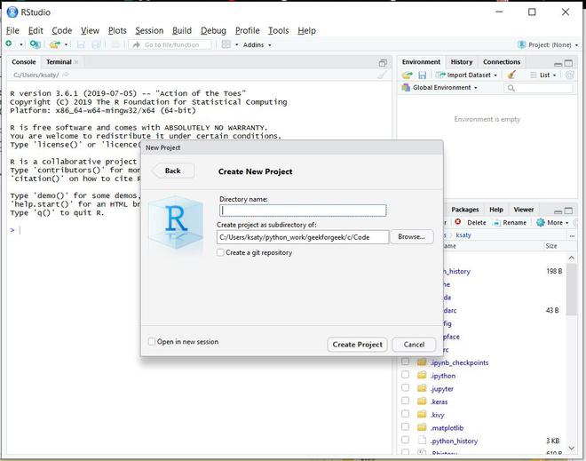586x461 pixels.
Task: Expand the New File dropdown arrow
Action: coord(21,45)
